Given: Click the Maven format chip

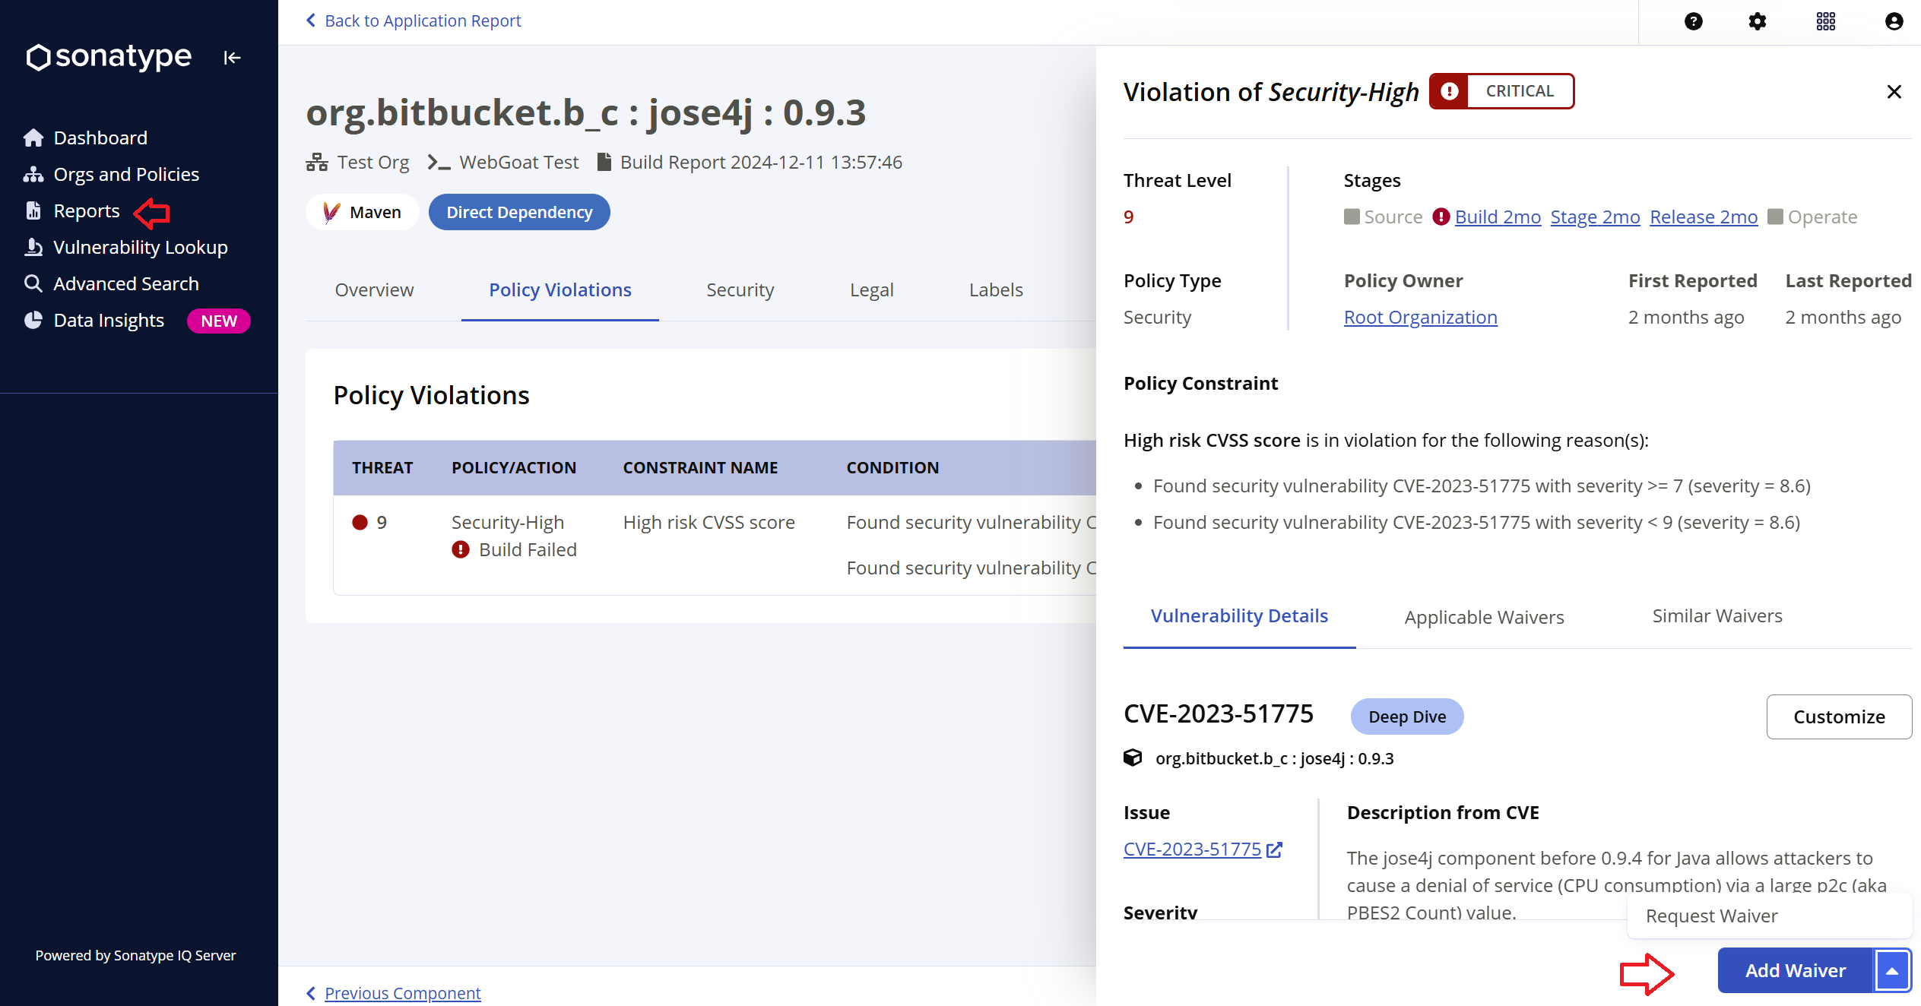Looking at the screenshot, I should (362, 212).
